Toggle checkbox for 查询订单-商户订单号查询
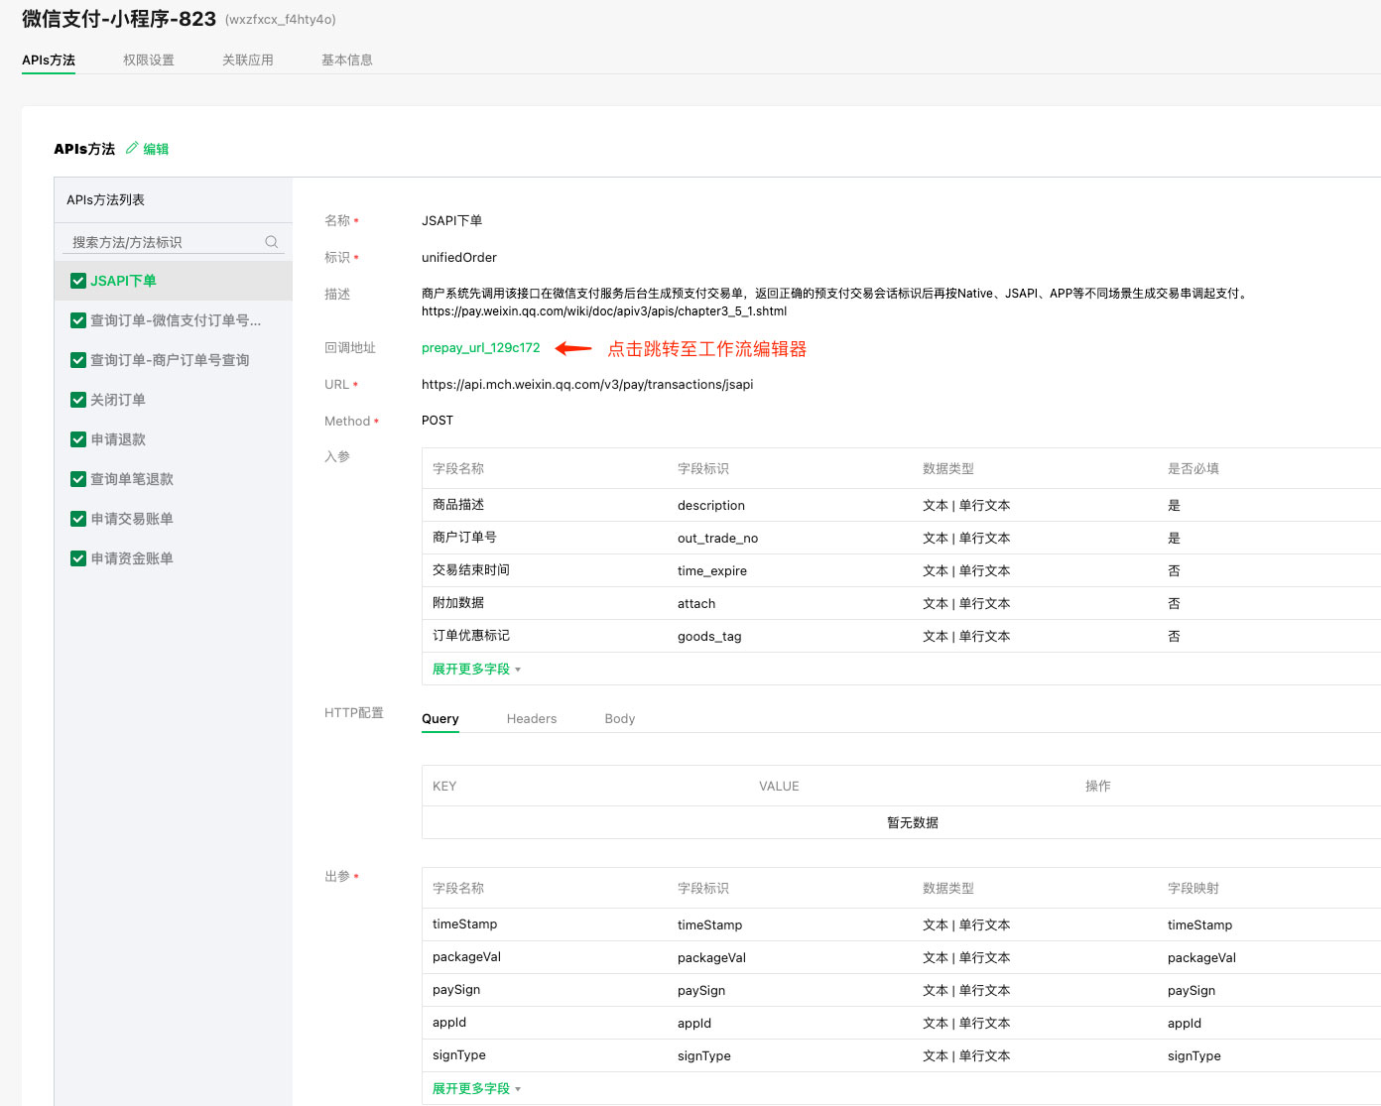 coord(78,360)
